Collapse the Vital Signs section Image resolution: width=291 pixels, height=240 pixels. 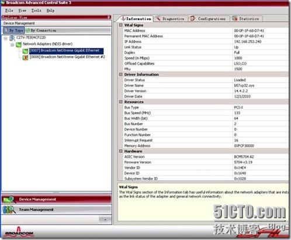tap(121, 25)
